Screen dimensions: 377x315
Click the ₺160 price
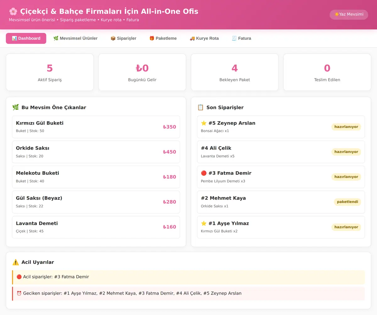[x=169, y=227]
